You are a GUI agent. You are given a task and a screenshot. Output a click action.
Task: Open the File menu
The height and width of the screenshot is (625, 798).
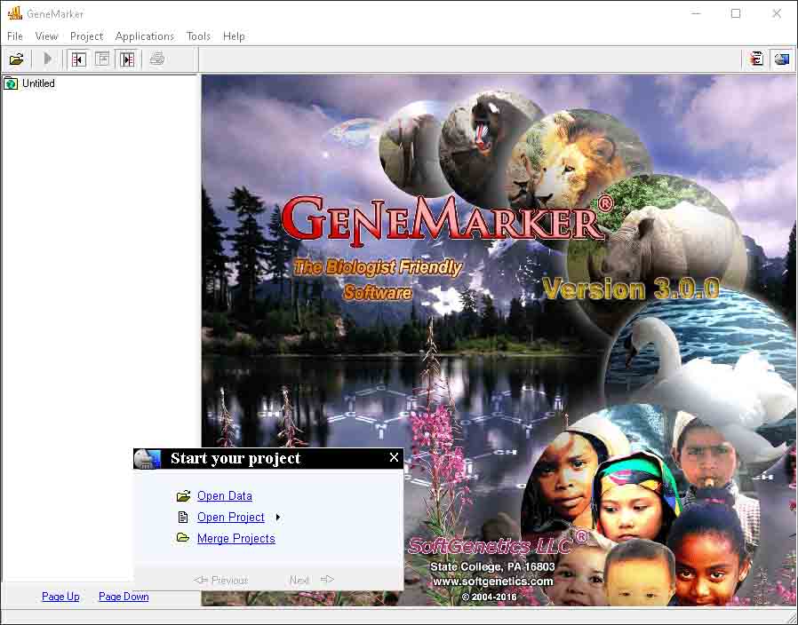15,36
